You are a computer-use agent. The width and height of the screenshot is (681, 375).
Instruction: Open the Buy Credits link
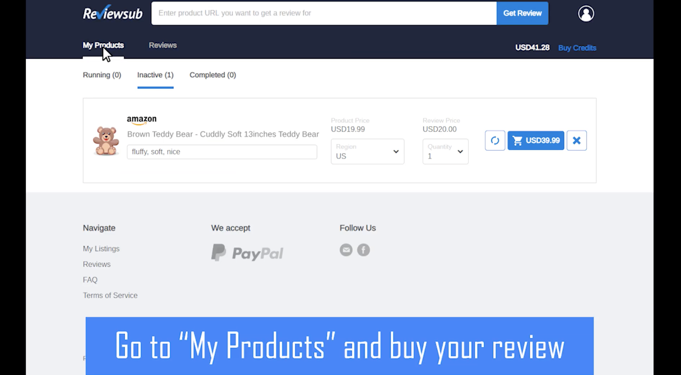pos(577,48)
